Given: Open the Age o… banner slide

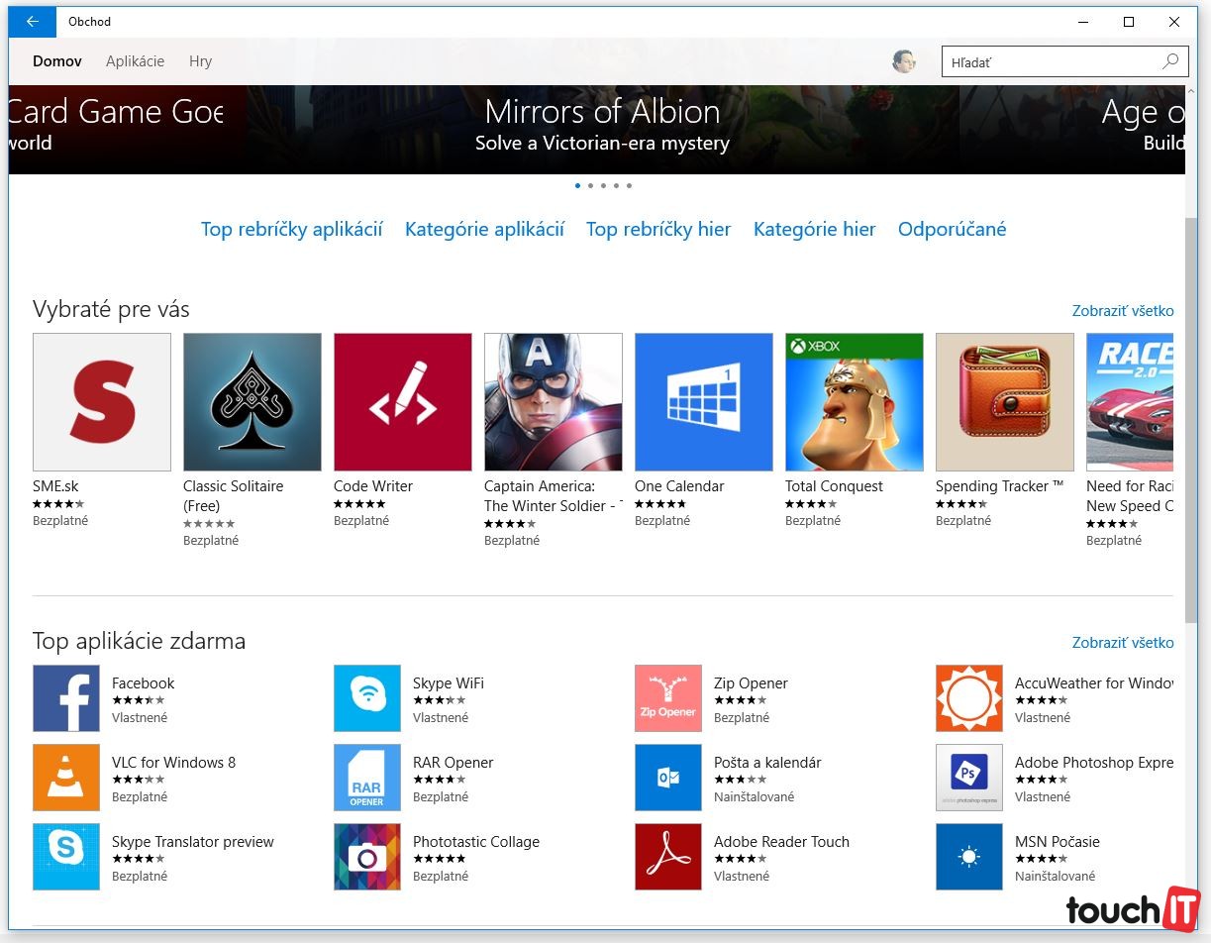Looking at the screenshot, I should pyautogui.click(x=1073, y=129).
